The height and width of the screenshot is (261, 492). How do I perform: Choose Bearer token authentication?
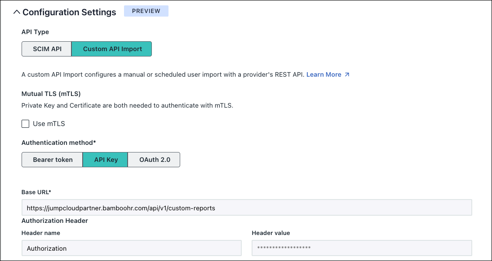pyautogui.click(x=52, y=160)
